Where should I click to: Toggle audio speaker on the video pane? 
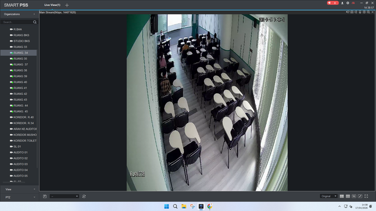tap(356, 12)
